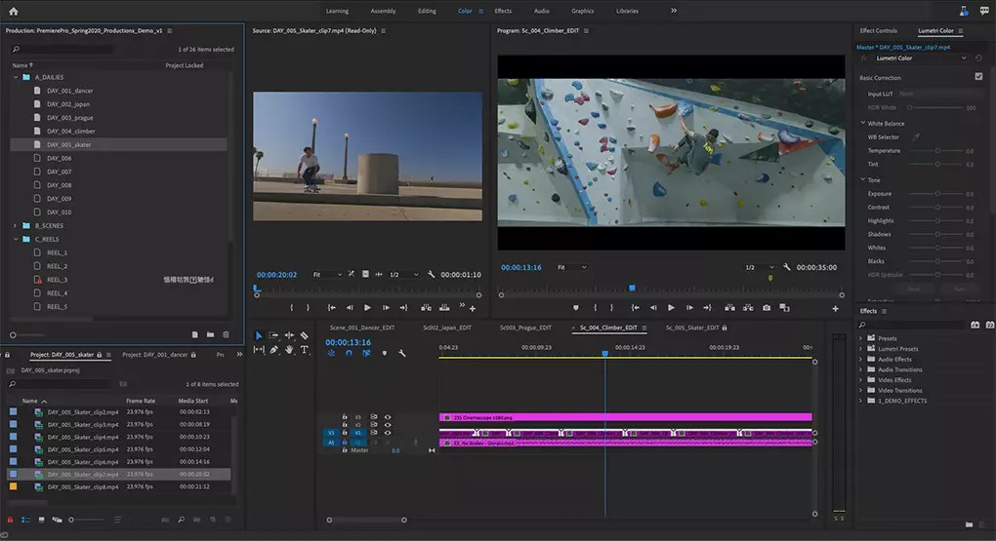Open the Home screen icon
996x541 pixels.
click(14, 11)
